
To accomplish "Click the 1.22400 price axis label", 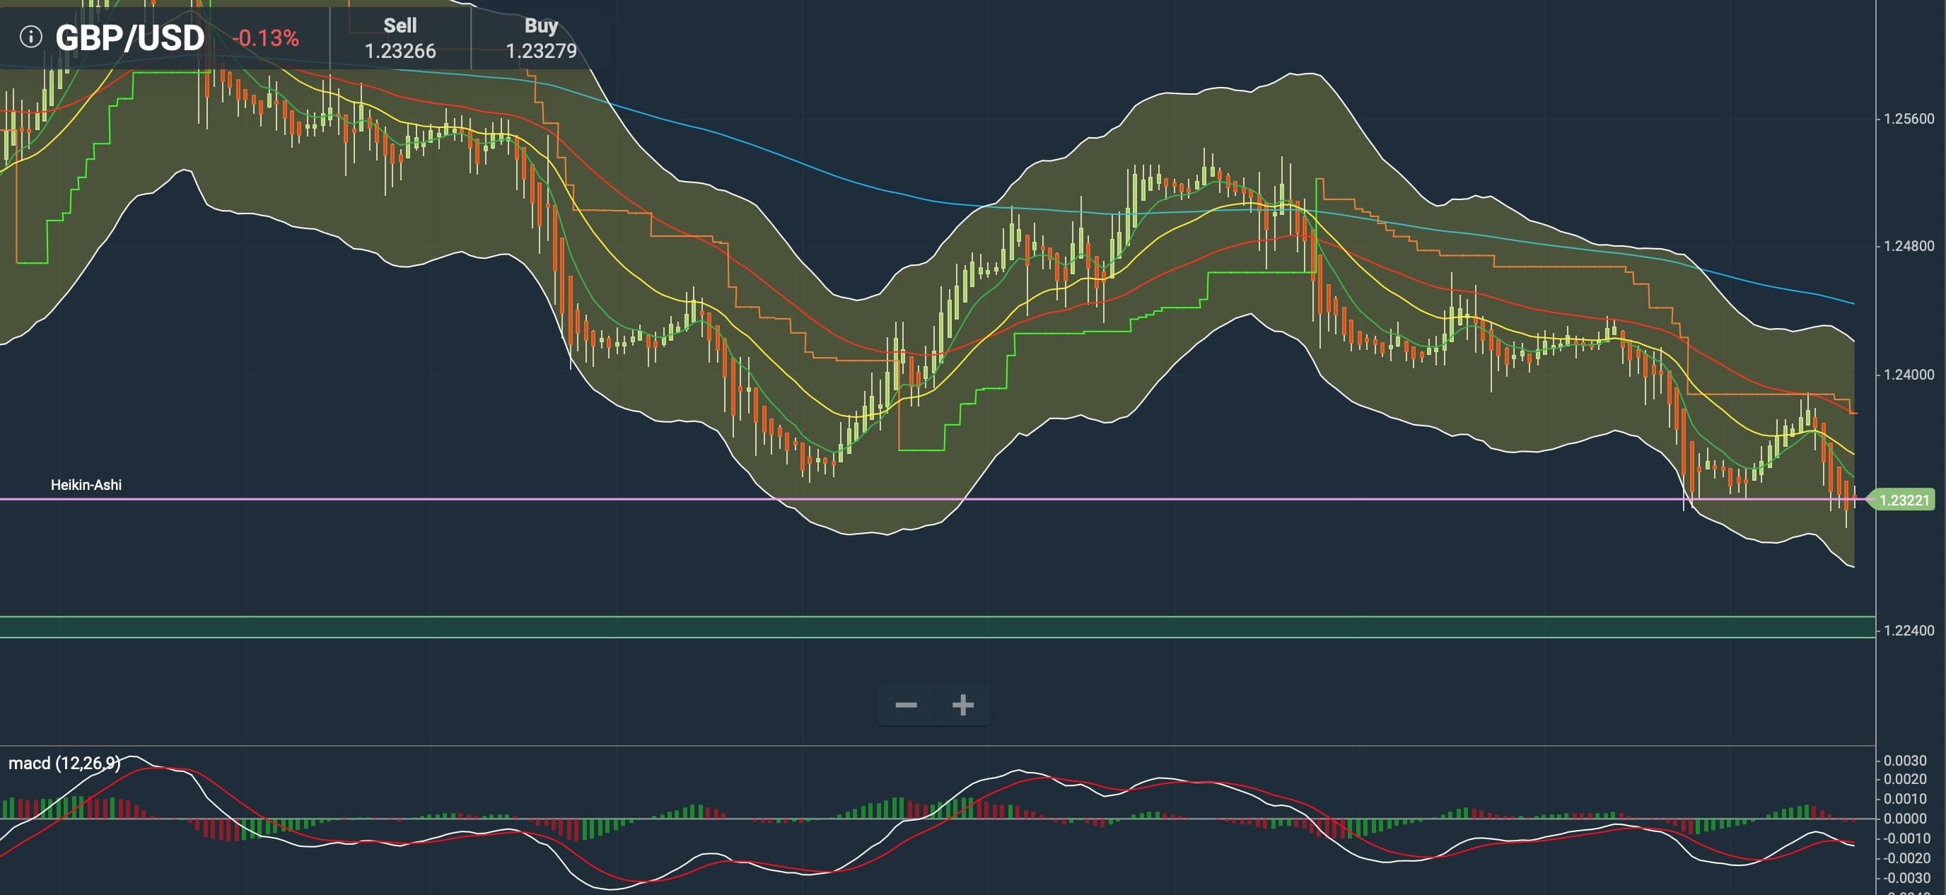I will point(1909,631).
